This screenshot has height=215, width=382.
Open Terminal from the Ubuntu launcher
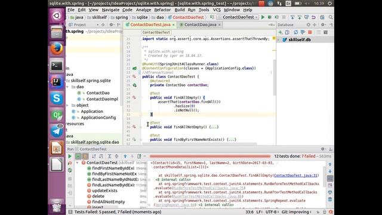(x=57, y=65)
